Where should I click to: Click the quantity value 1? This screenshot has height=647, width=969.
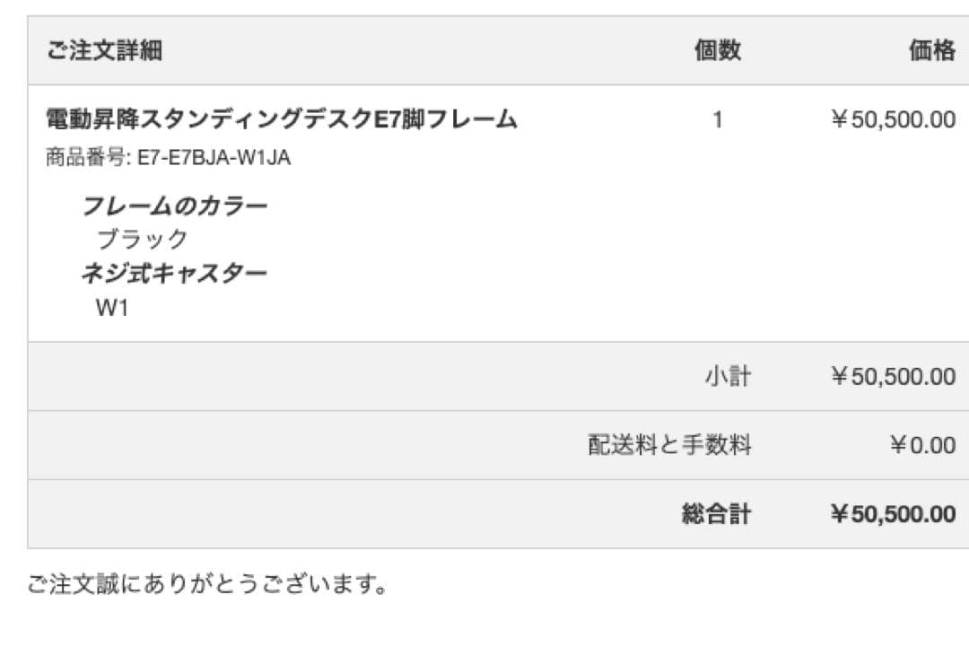tap(718, 120)
